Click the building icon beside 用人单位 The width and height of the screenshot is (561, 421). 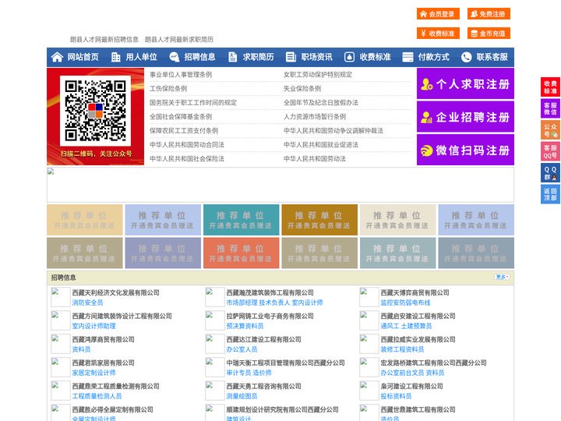[x=115, y=57]
